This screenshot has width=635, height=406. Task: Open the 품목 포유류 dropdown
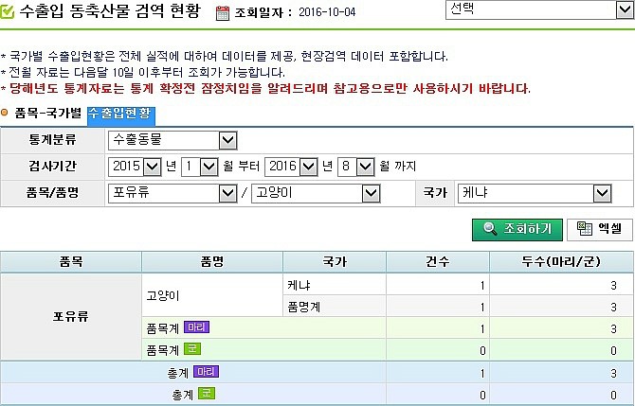pos(172,193)
